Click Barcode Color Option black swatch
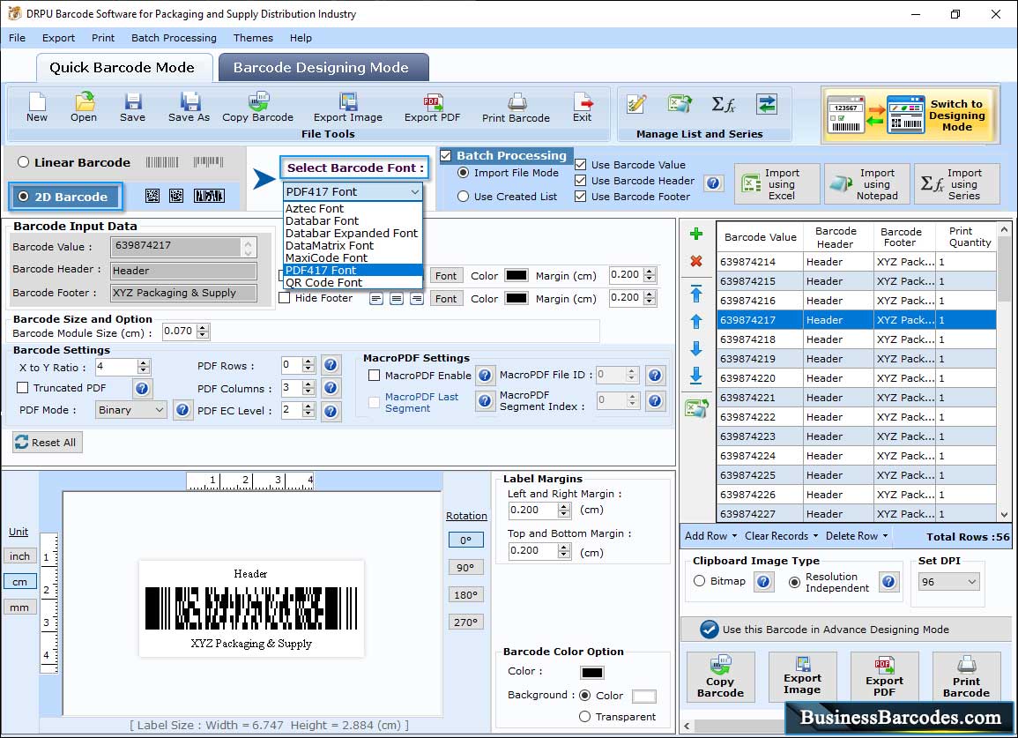1018x738 pixels. [x=592, y=673]
